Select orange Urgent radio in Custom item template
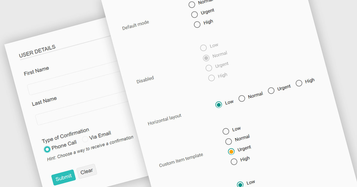This screenshot has height=187, width=357. pos(231,151)
